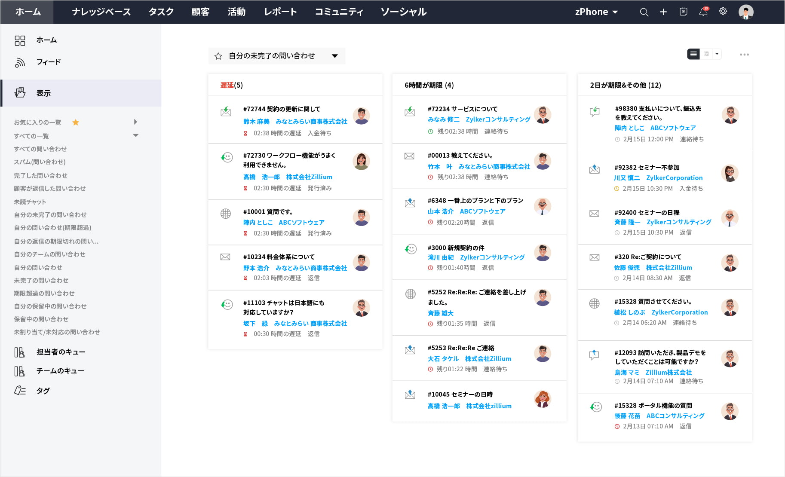Screen dimensions: 785x477
Task: Click the plus icon to create new item
Action: 663,12
